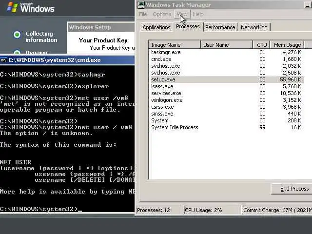
Task: Click the 55,960 K memory value
Action: click(291, 79)
